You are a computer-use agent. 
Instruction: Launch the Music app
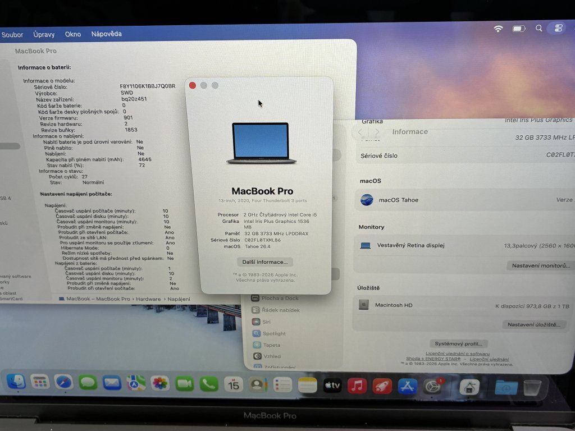[x=357, y=386]
